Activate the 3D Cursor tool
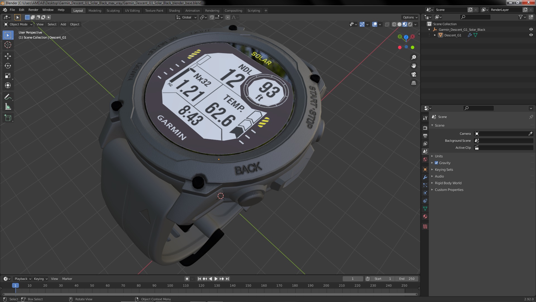The image size is (536, 302). pyautogui.click(x=8, y=45)
